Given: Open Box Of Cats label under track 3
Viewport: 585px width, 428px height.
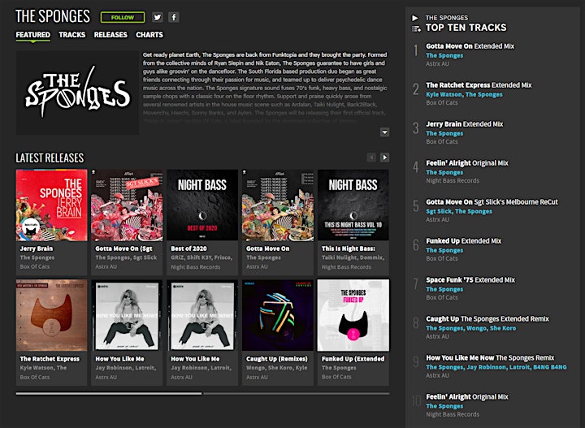Looking at the screenshot, I should coord(442,141).
